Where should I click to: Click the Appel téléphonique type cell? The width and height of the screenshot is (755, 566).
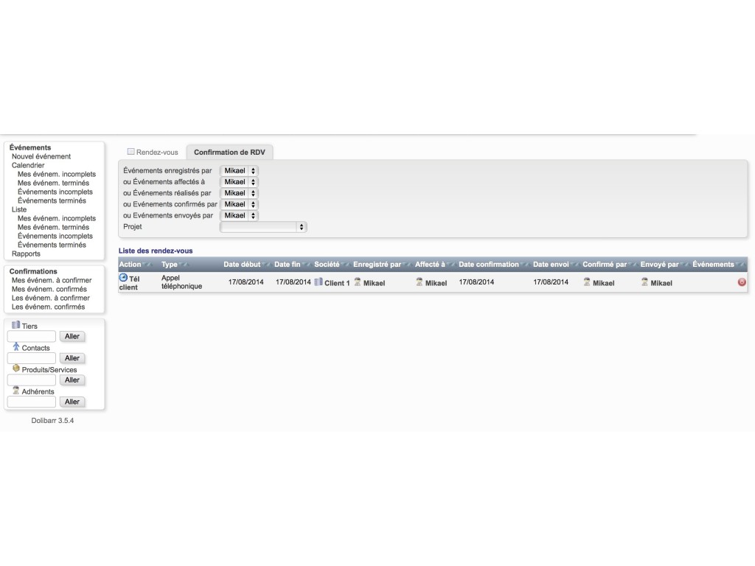coord(181,282)
